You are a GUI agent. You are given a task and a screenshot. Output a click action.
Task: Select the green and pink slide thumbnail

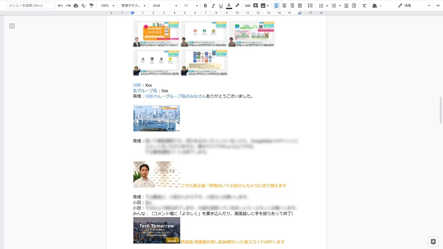251,34
